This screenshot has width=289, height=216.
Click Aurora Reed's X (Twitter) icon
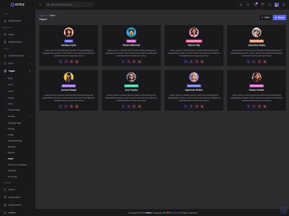(60, 107)
